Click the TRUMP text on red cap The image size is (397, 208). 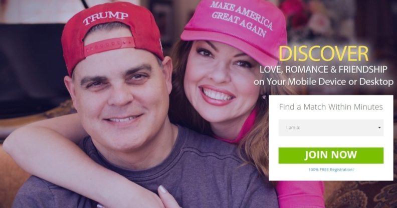point(106,18)
